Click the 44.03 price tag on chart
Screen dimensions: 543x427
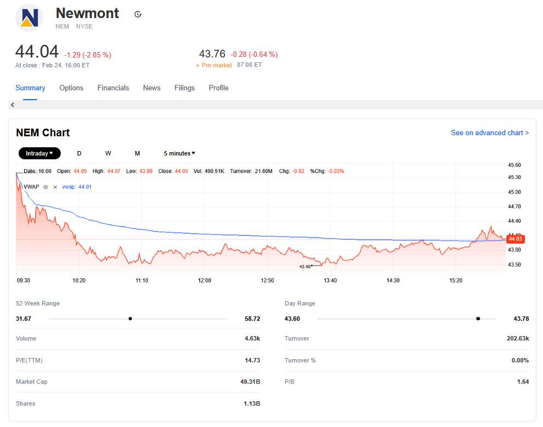coord(515,239)
